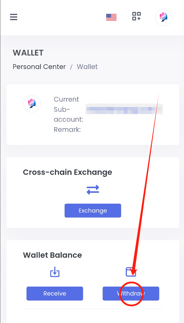Click the breadcrumb slash separator
Viewport: 184px width, 323px height.
pos(71,67)
